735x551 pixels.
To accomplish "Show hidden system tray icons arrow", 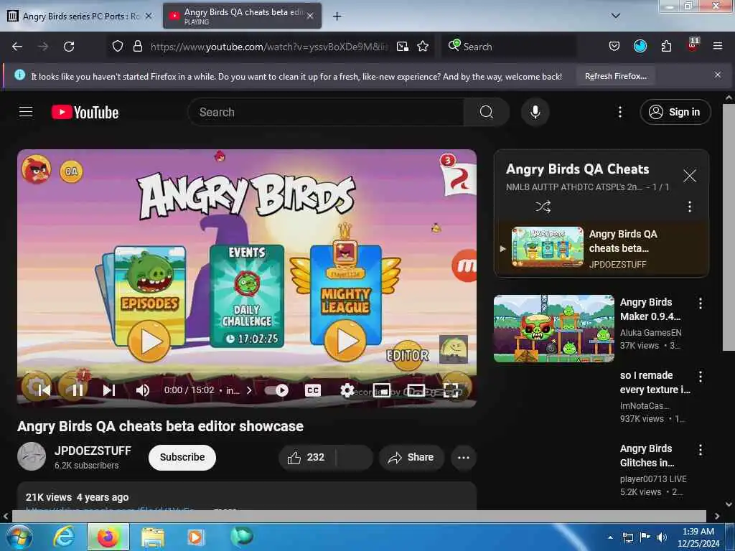I will [x=610, y=537].
